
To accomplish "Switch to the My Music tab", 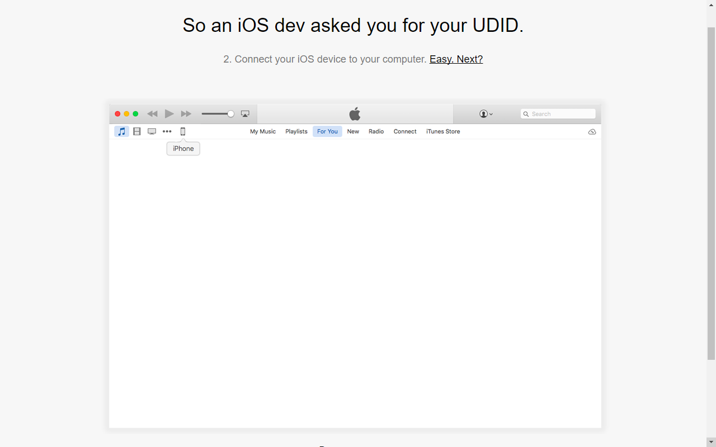I will pos(263,131).
